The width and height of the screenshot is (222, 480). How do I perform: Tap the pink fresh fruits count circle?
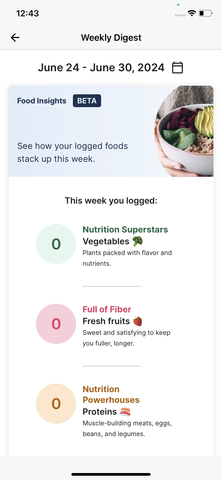point(56,324)
